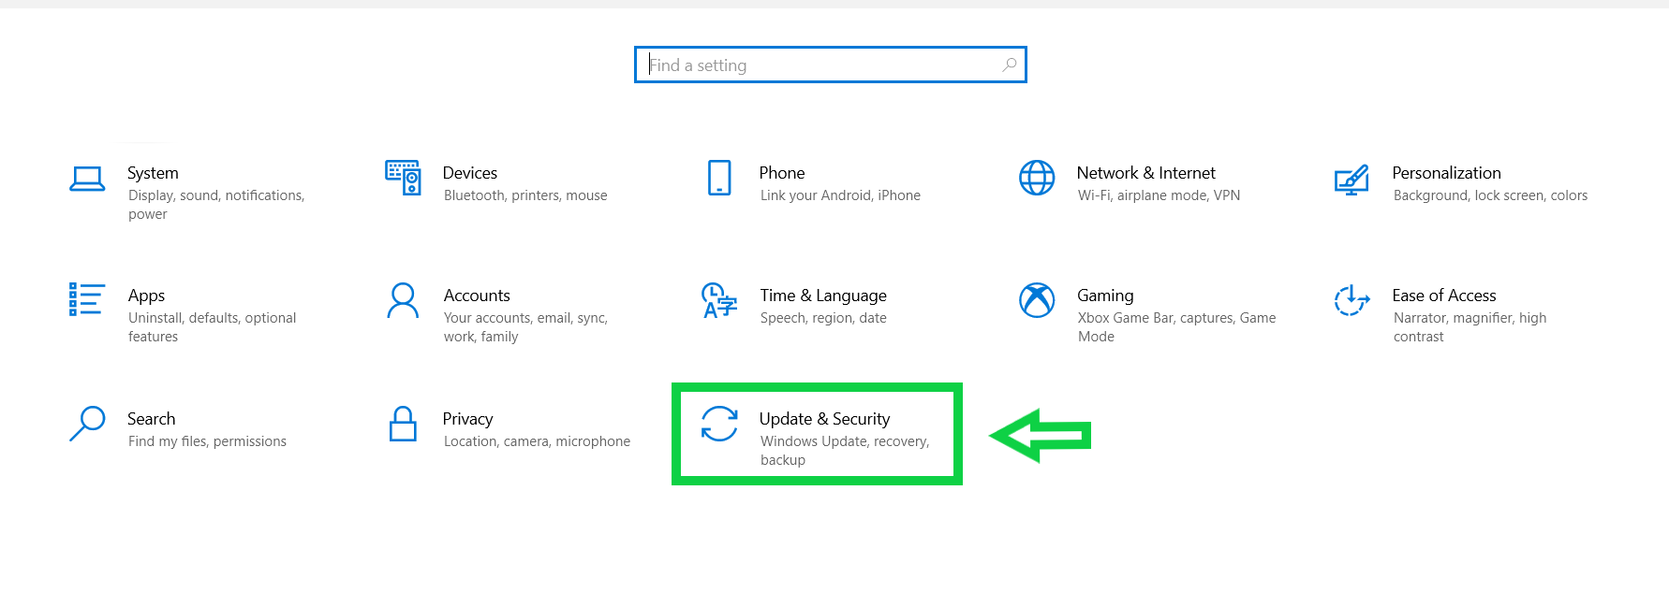Click the Network & Internet heading
The image size is (1669, 606).
coord(1145,173)
